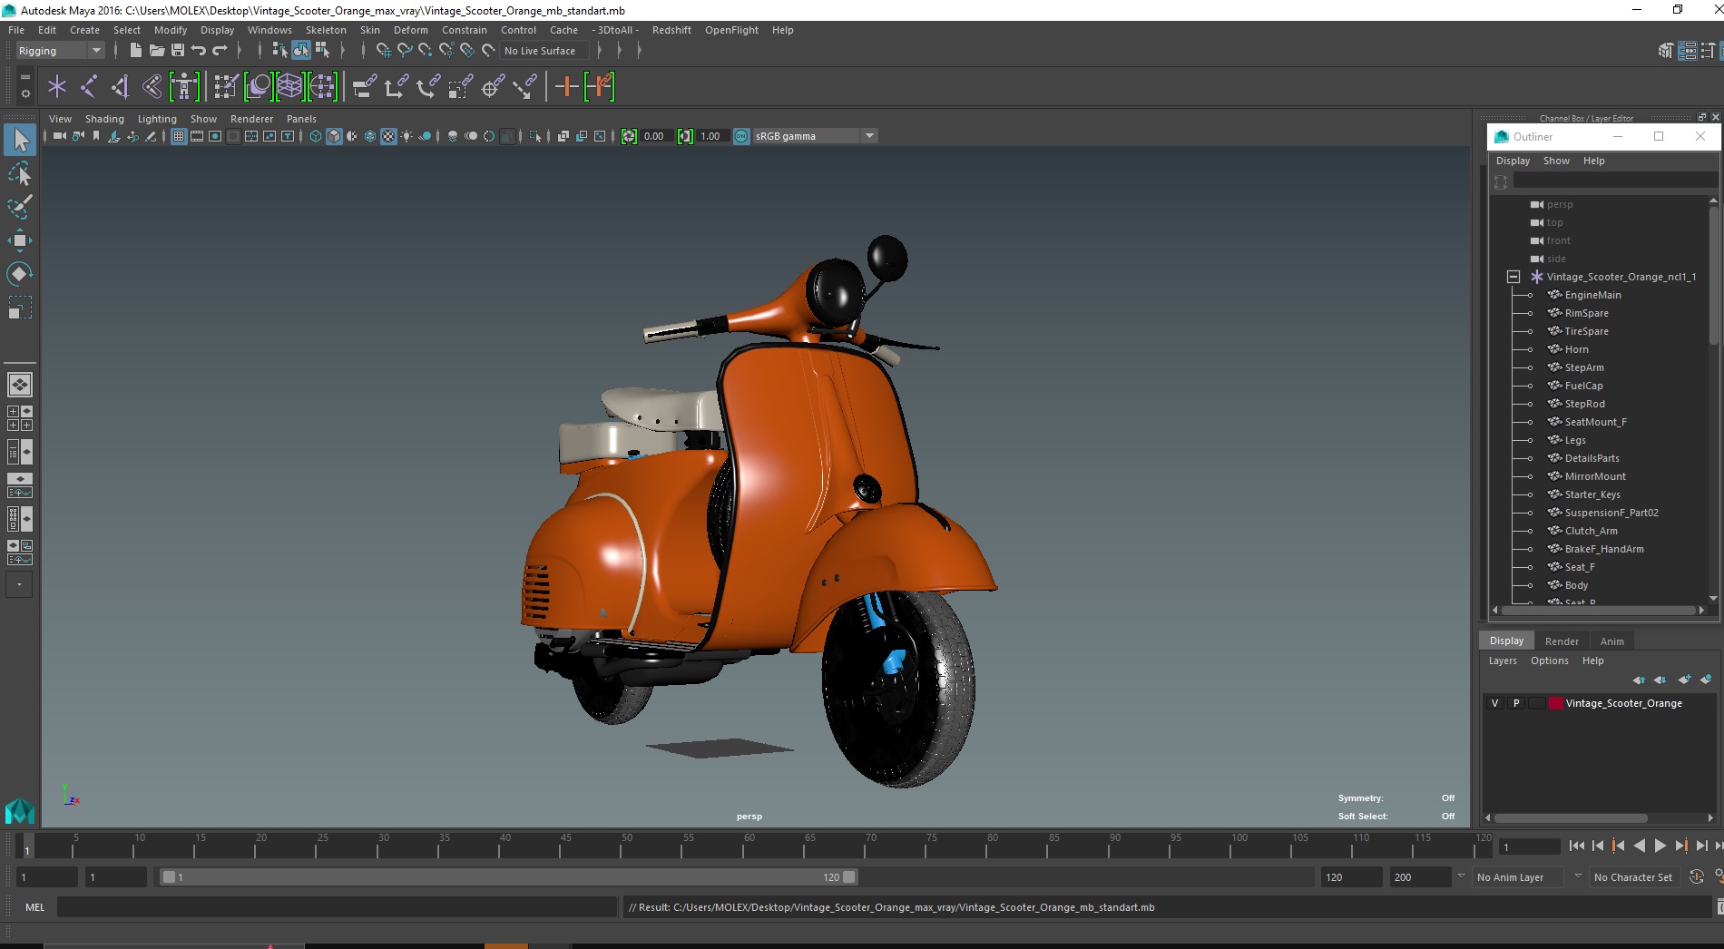The width and height of the screenshot is (1724, 949).
Task: Save the scene with the floppy icon
Action: pyautogui.click(x=178, y=51)
